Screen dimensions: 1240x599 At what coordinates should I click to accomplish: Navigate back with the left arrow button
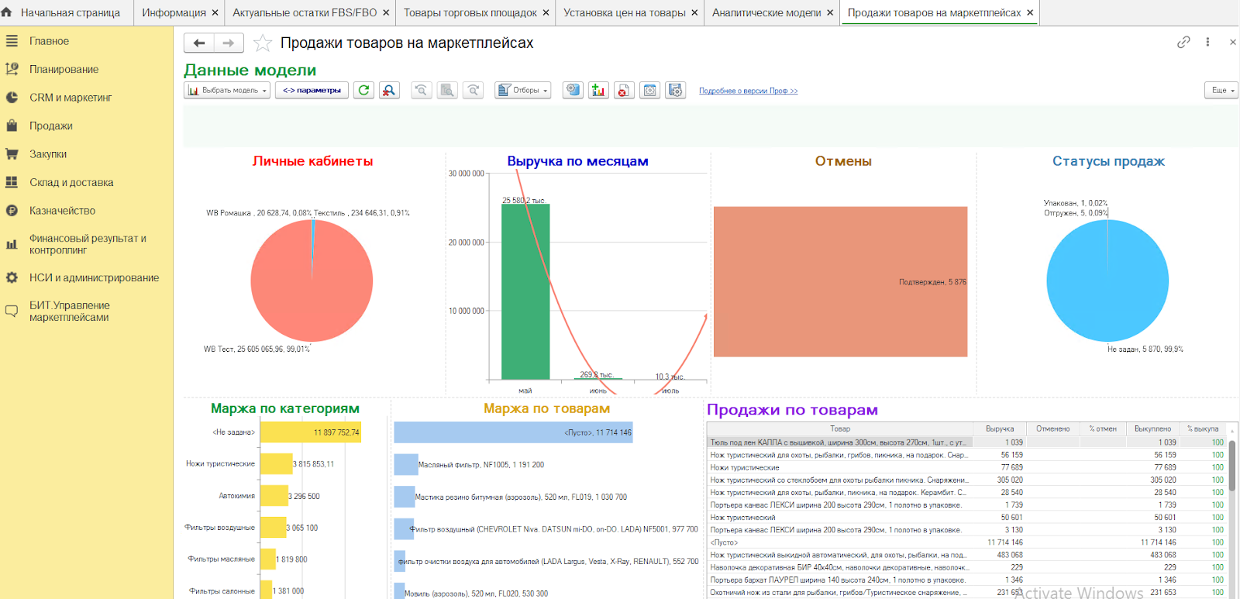coord(199,43)
